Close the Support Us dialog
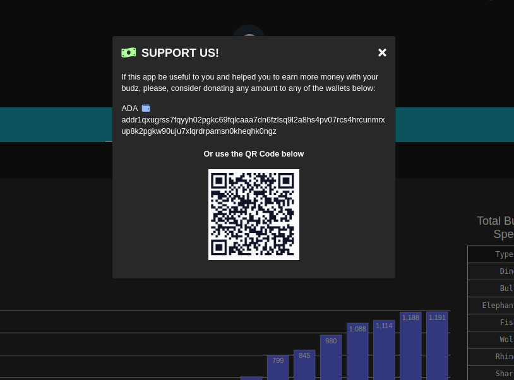The width and height of the screenshot is (514, 380). [x=382, y=53]
